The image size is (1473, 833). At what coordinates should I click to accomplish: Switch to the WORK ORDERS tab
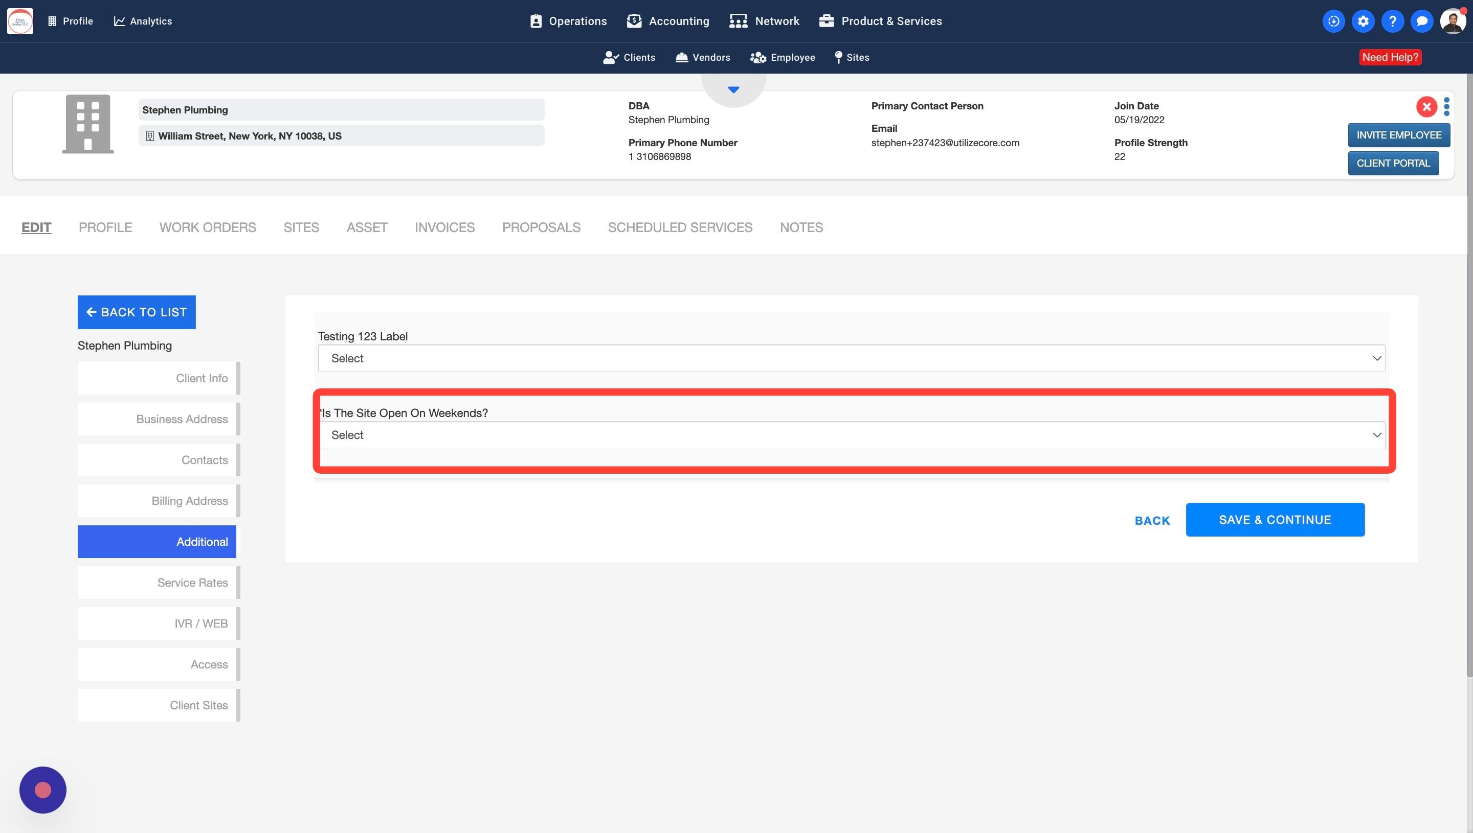pos(208,227)
